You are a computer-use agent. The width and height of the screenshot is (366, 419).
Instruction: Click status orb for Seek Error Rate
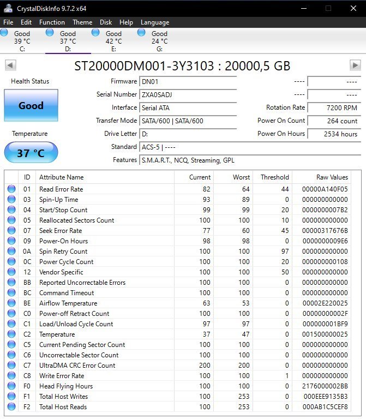[11, 231]
